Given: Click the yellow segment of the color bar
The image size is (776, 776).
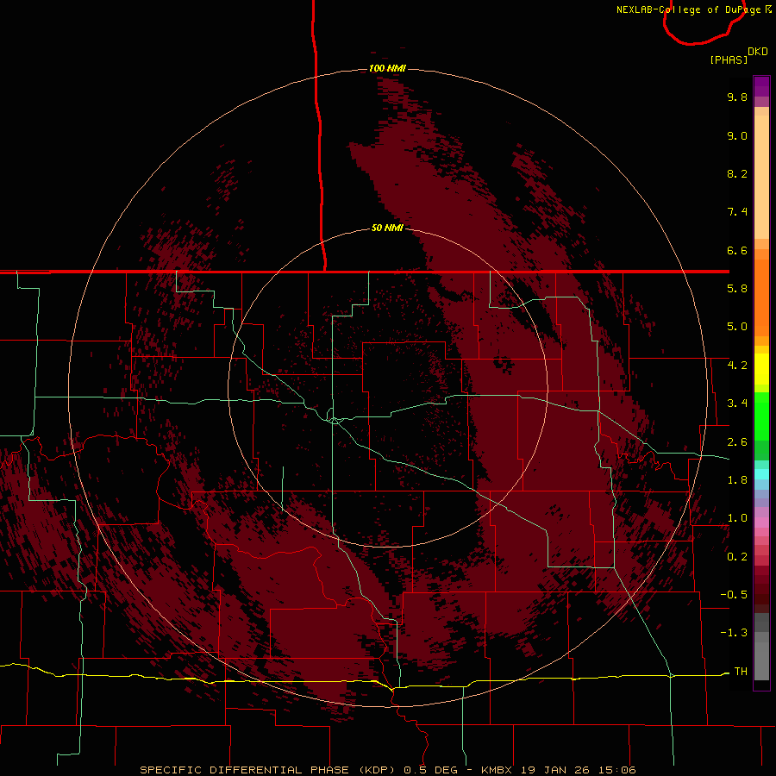Looking at the screenshot, I should (761, 369).
